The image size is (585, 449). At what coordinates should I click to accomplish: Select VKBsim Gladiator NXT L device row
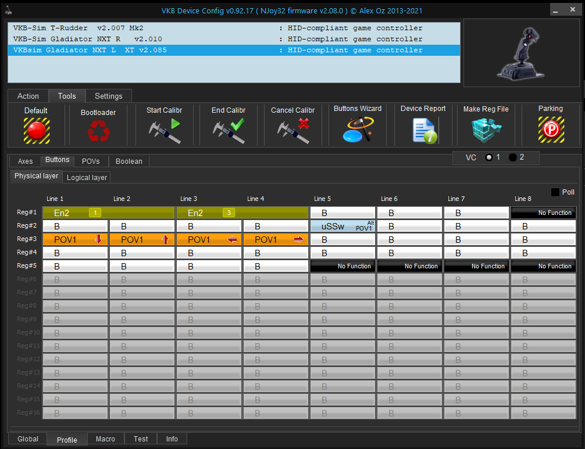point(234,51)
